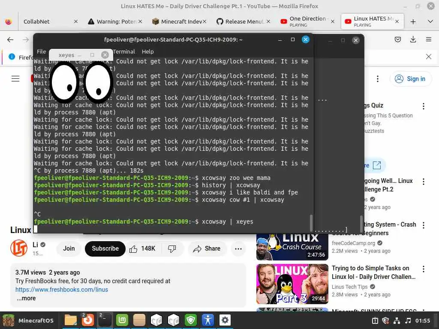The image size is (439, 329).
Task: Dismiss the Firefox notification bar
Action: point(428,57)
